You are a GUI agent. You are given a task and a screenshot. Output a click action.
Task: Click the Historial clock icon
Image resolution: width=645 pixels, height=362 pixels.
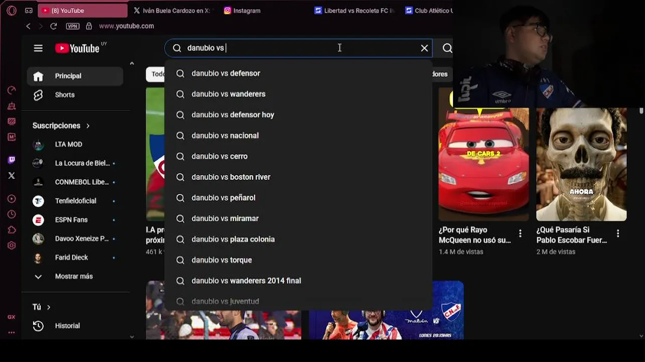(x=38, y=326)
